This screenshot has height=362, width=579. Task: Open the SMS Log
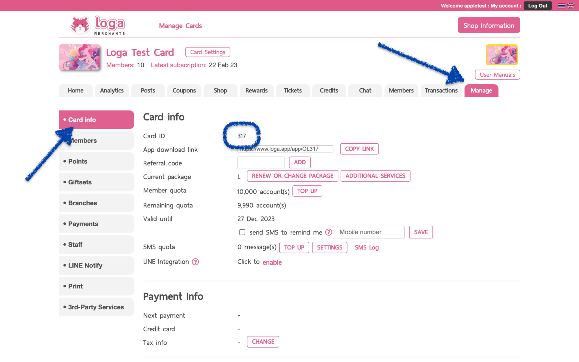[x=367, y=247]
